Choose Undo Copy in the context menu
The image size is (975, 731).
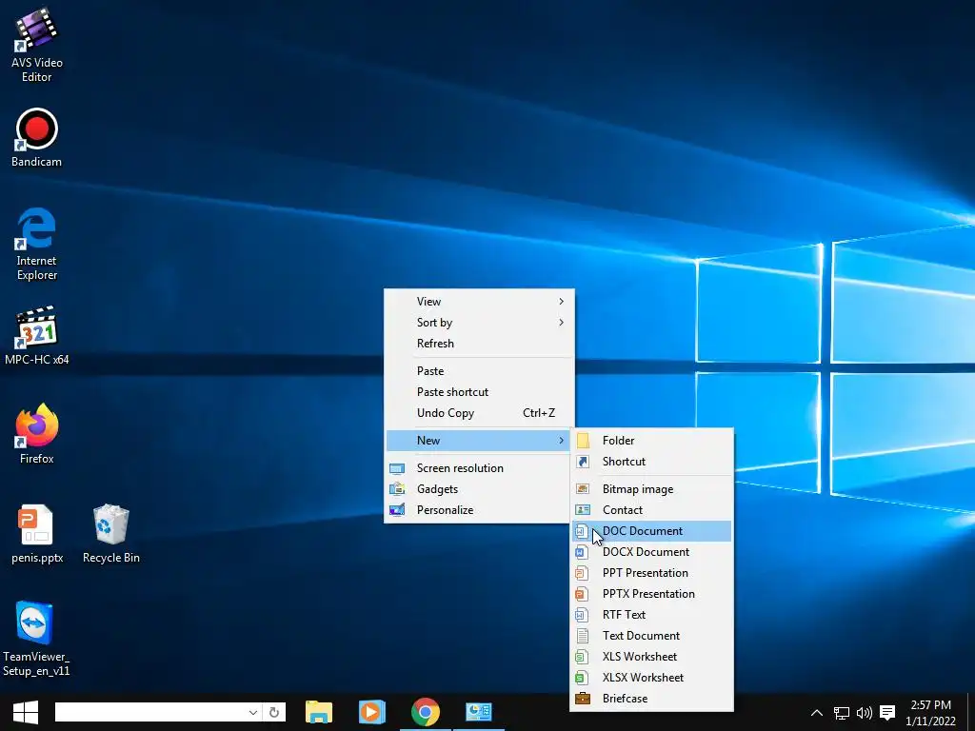[480, 413]
